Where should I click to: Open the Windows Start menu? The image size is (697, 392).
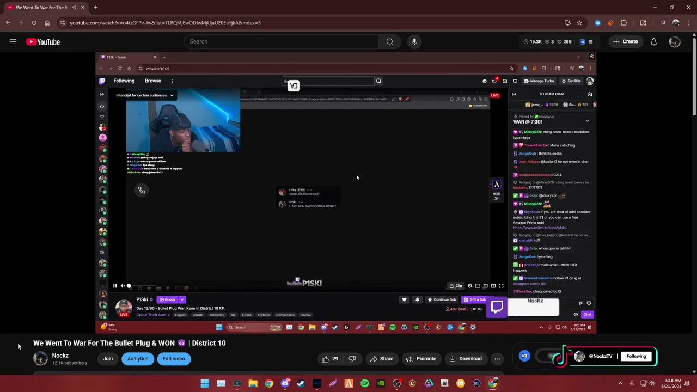[x=205, y=383]
